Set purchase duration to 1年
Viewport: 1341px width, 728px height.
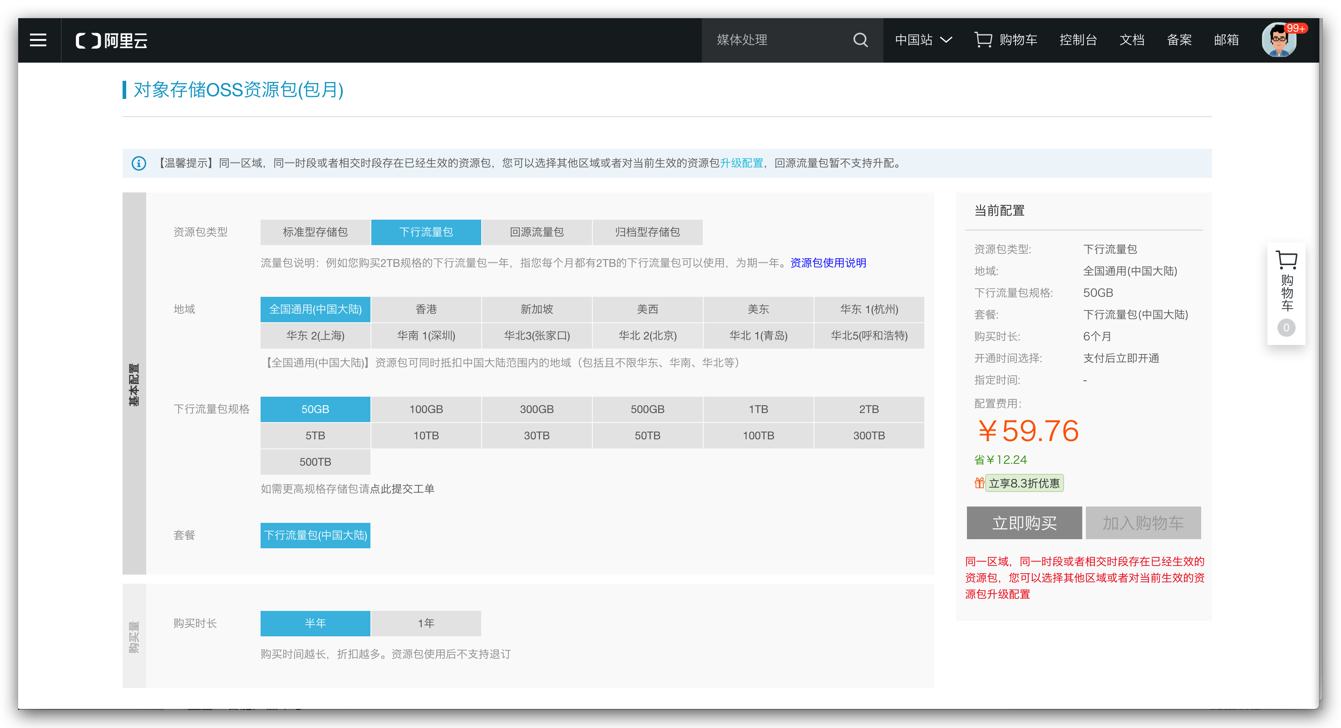click(426, 624)
